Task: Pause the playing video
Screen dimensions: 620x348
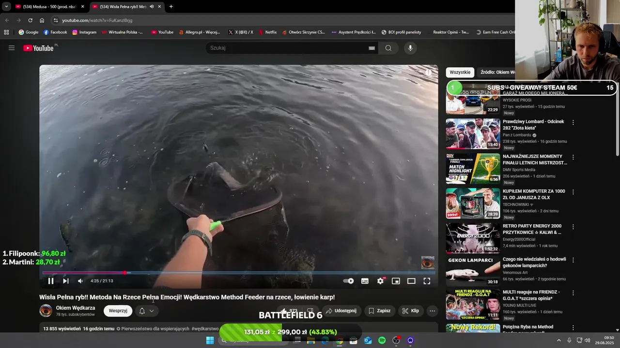Action: [50, 281]
